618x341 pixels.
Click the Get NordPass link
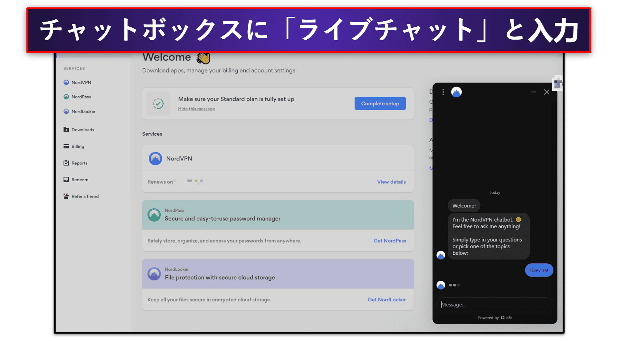pos(390,241)
